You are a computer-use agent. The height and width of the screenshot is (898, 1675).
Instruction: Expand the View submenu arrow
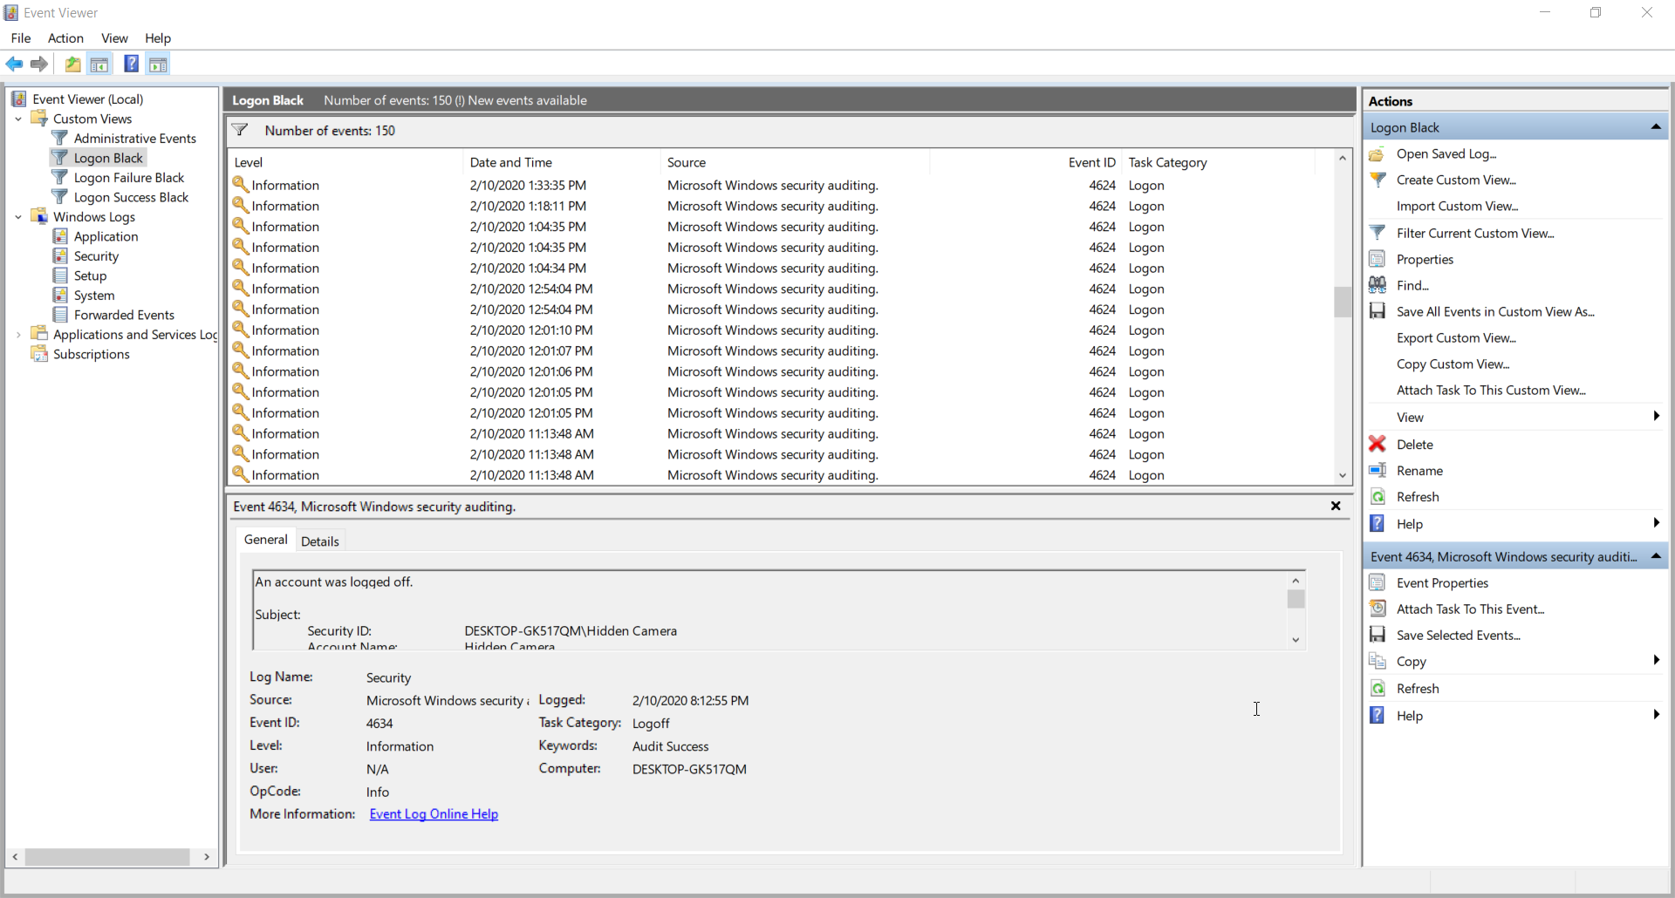pos(1656,417)
